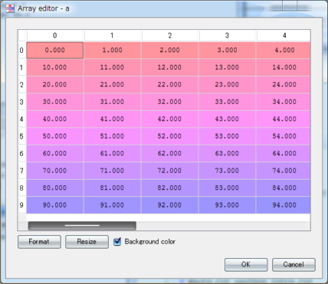Click the Array editor window icon
This screenshot has width=328, height=284.
pyautogui.click(x=10, y=8)
